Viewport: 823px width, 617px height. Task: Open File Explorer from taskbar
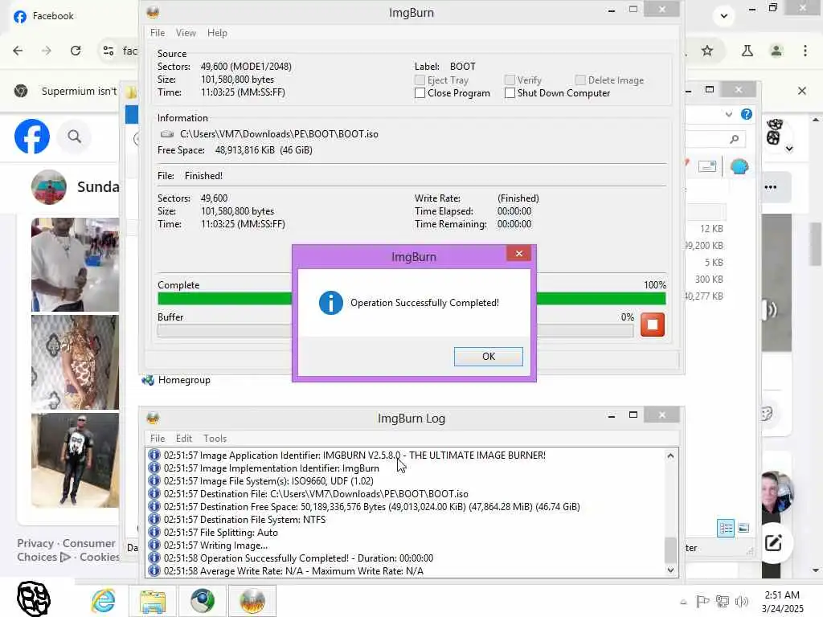[x=153, y=601]
